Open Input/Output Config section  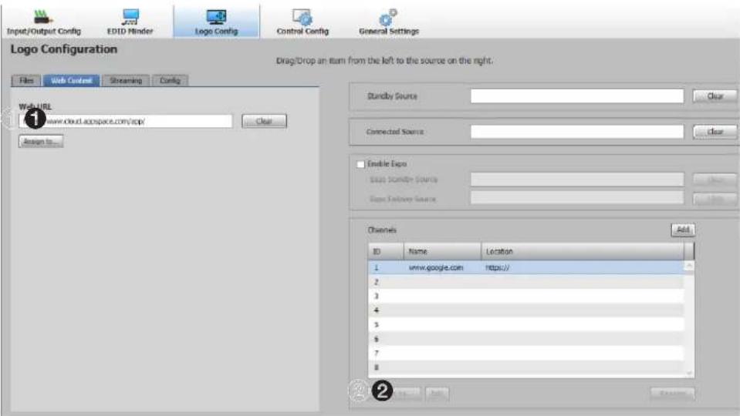[43, 22]
